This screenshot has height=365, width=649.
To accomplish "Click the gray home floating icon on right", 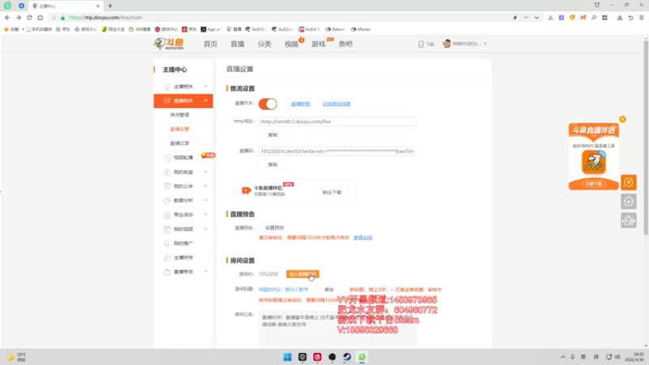I will (x=628, y=201).
